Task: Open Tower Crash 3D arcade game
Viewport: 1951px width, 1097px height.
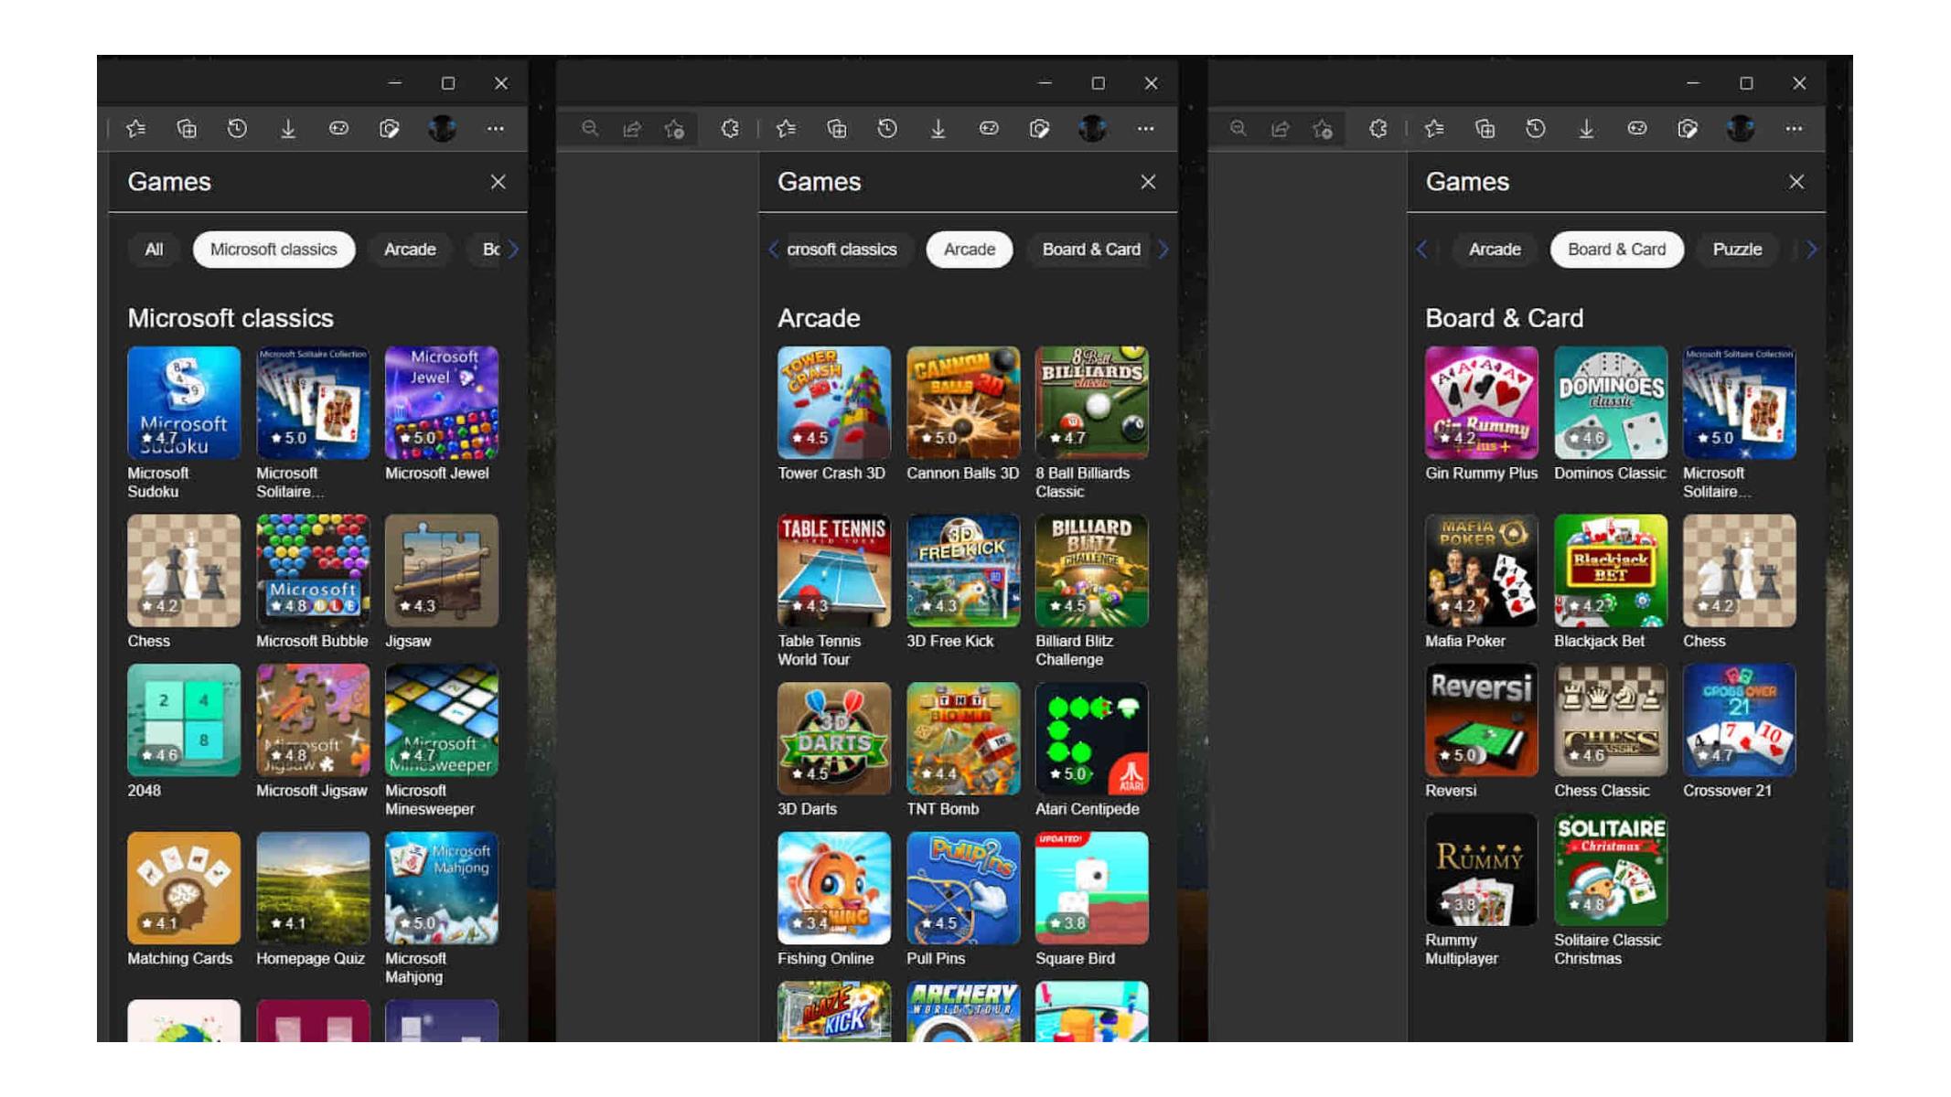Action: click(x=833, y=400)
